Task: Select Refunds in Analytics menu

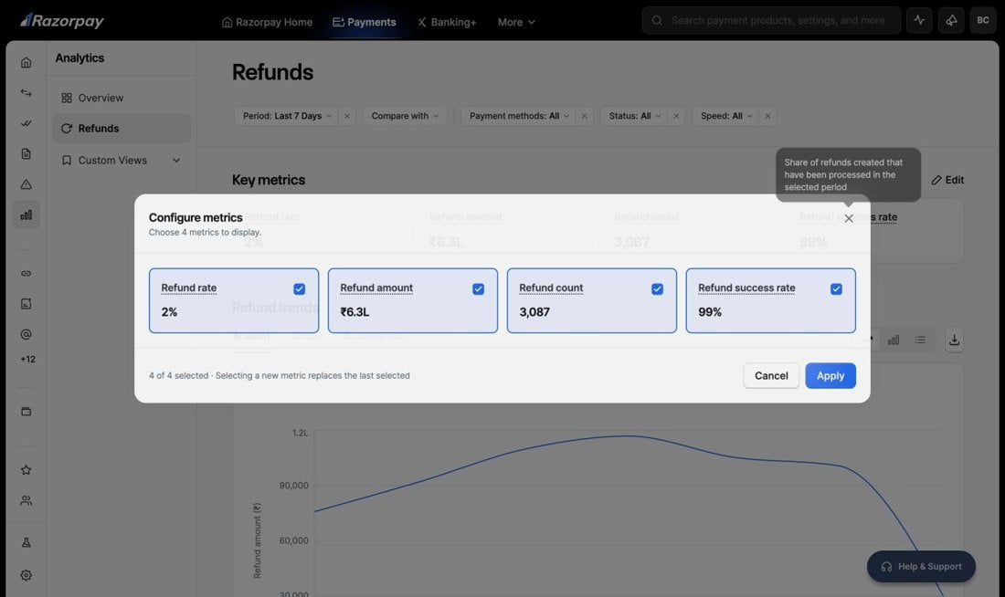Action: pyautogui.click(x=122, y=128)
